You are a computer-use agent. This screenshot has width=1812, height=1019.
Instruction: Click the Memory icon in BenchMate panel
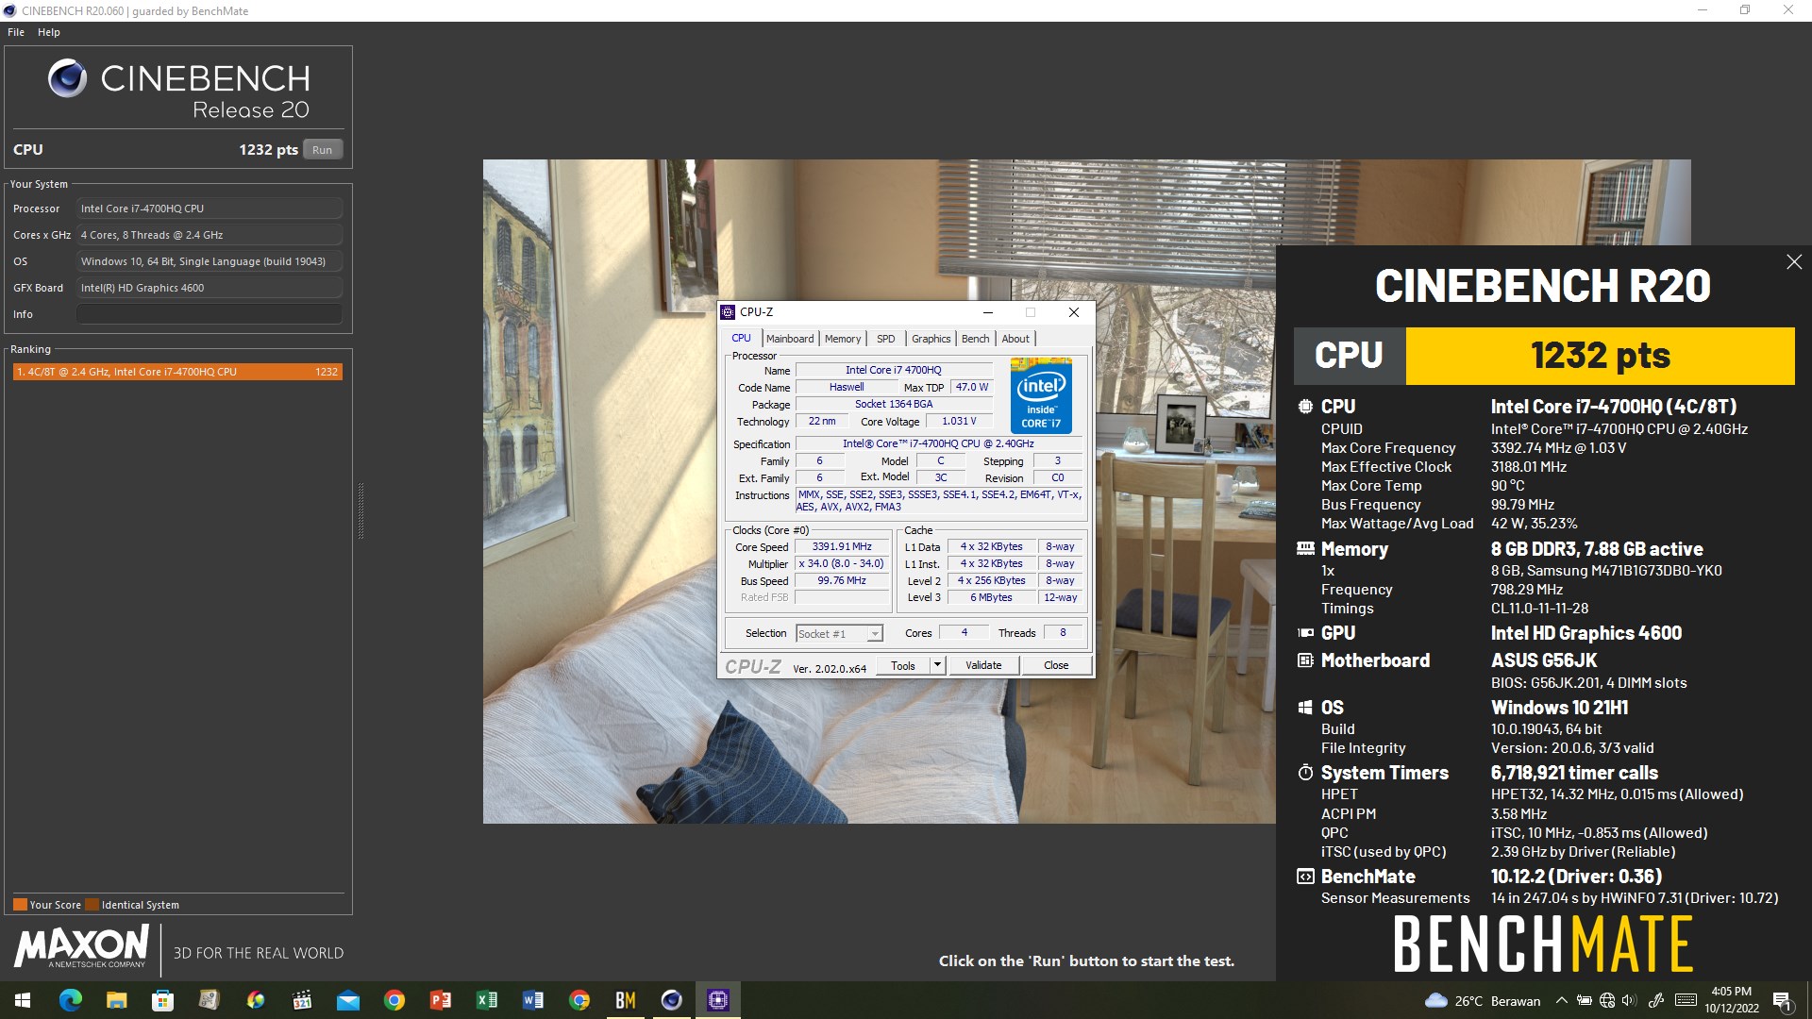tap(1305, 548)
